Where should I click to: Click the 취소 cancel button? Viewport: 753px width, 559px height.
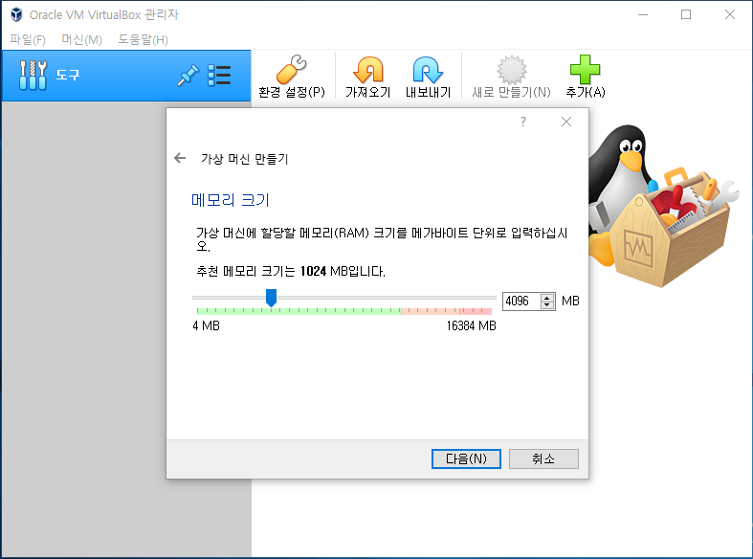(x=543, y=459)
